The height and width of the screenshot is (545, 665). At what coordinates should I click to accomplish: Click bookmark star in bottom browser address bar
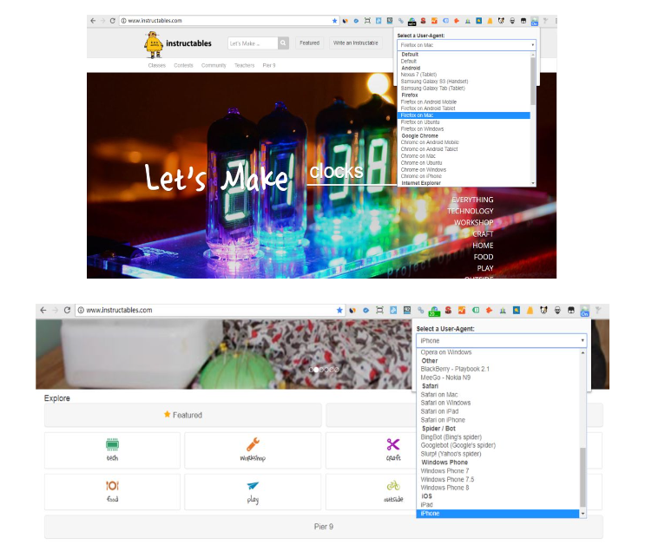tap(339, 310)
